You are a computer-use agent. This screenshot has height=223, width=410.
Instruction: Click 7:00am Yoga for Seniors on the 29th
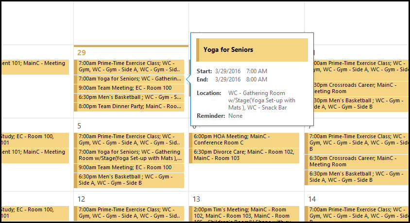point(129,79)
